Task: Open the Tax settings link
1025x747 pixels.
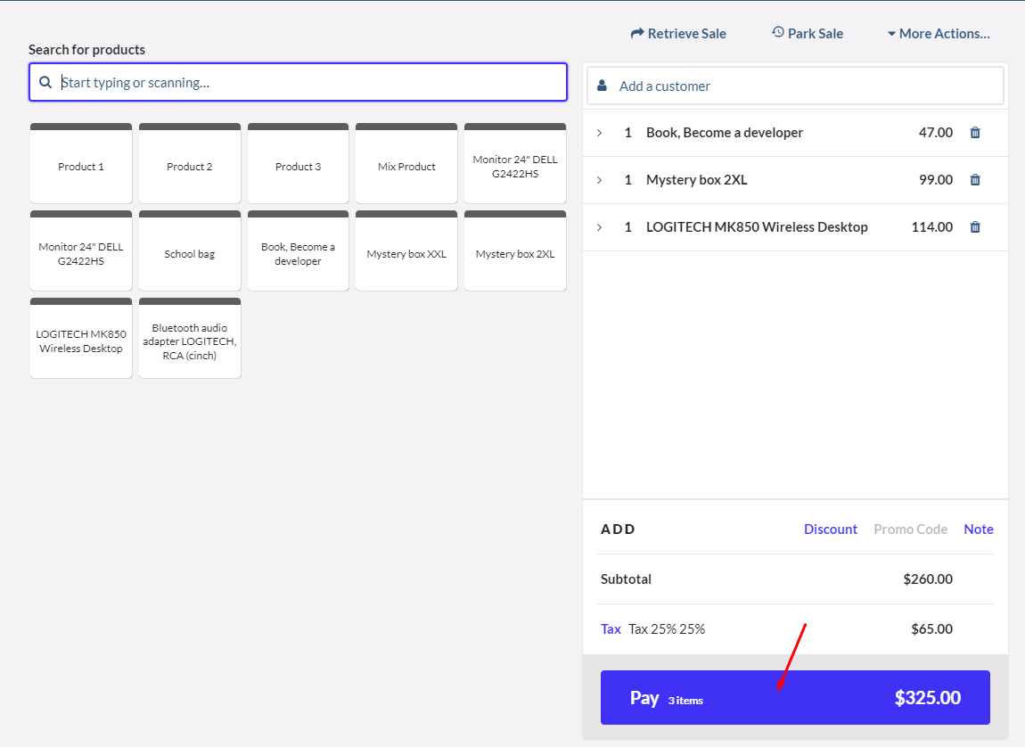Action: 611,629
